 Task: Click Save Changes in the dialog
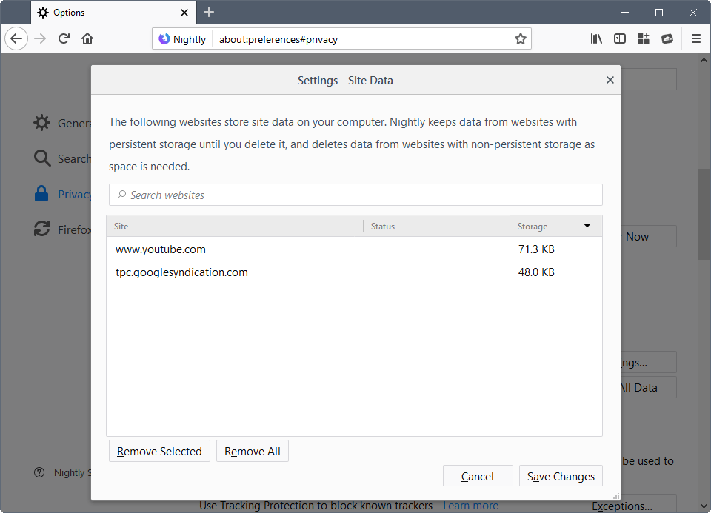pos(561,476)
